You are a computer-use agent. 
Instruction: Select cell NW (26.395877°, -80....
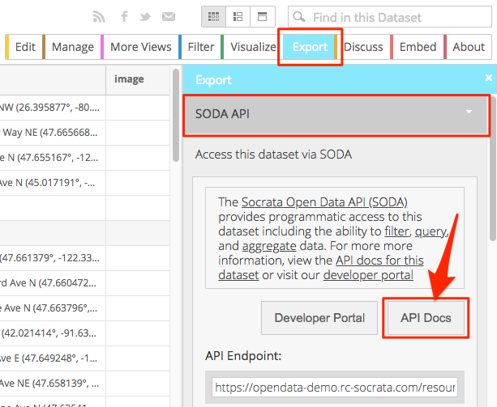[53, 108]
